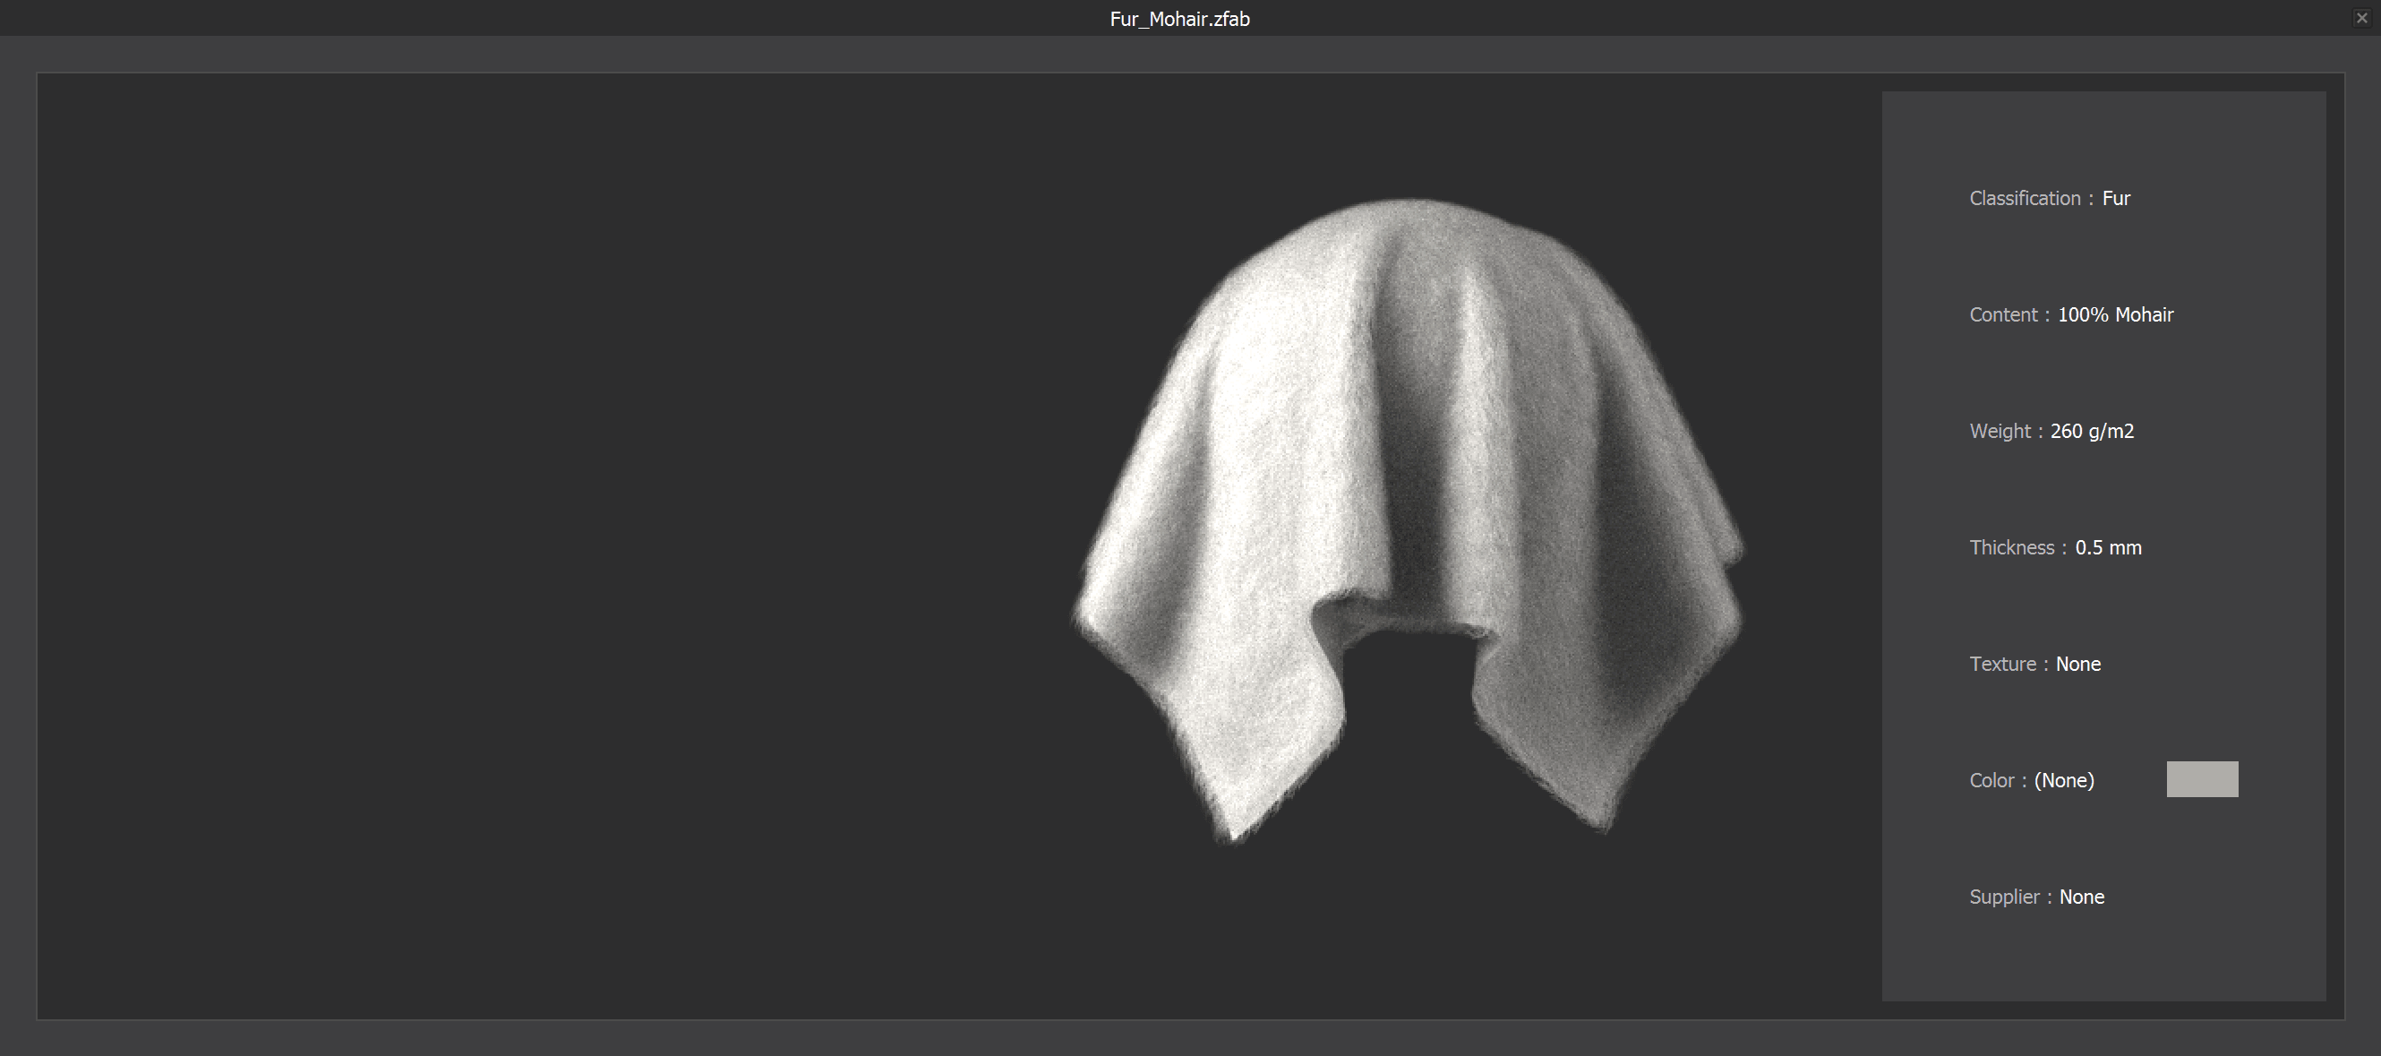Click the Classification value Fur
2381x1056 pixels.
[x=2116, y=199]
